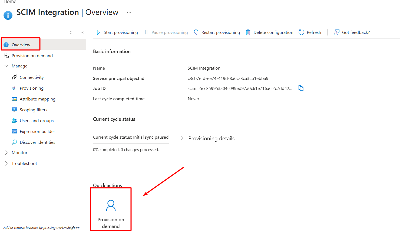Click the Scoping filters icon

click(x=14, y=109)
